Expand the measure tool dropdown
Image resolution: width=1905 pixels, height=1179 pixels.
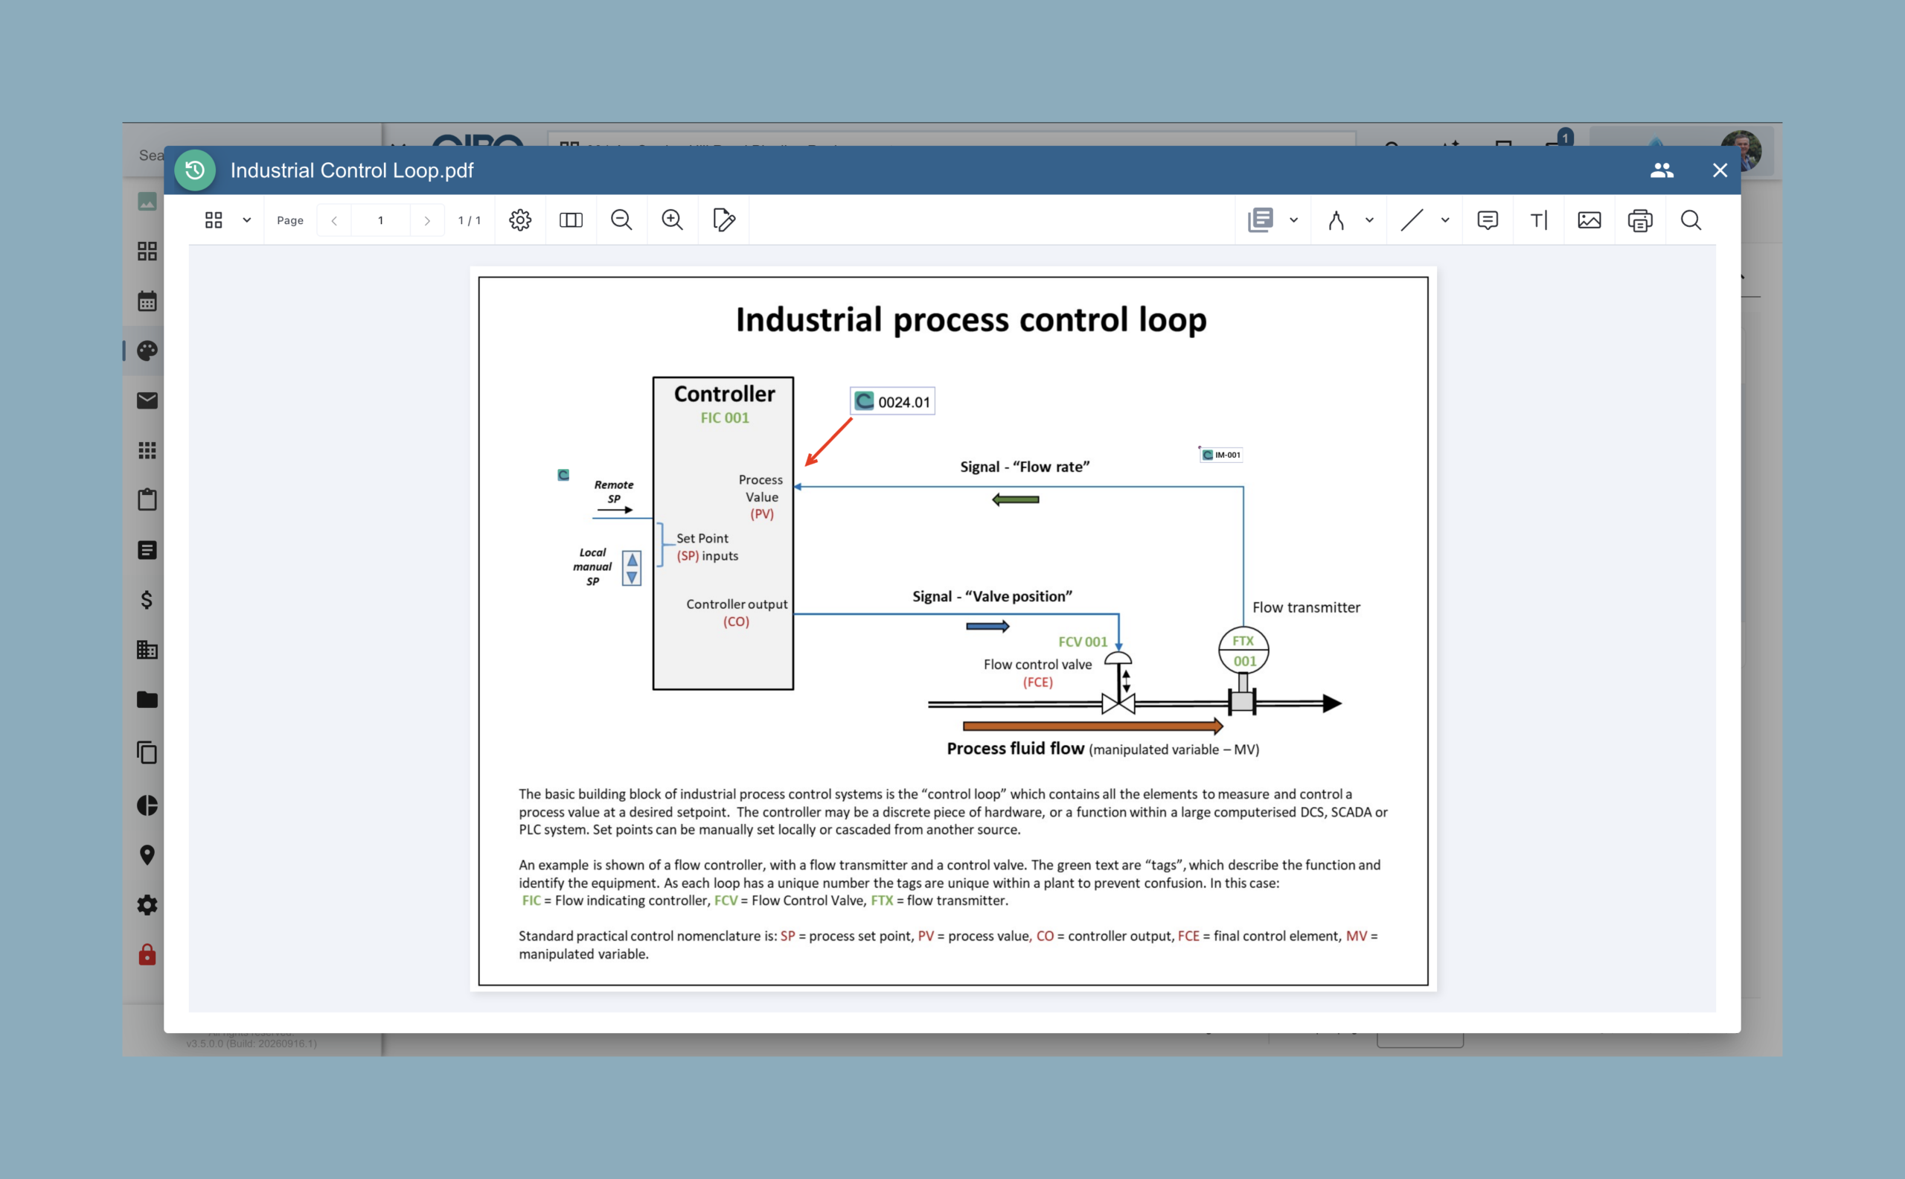[x=1368, y=220]
